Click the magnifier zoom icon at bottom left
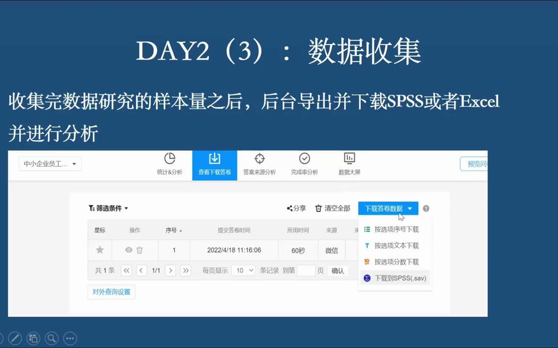 coord(51,338)
